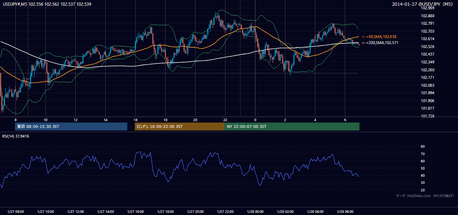
Task: Click price axis value 102.526
Action: click(x=428, y=47)
